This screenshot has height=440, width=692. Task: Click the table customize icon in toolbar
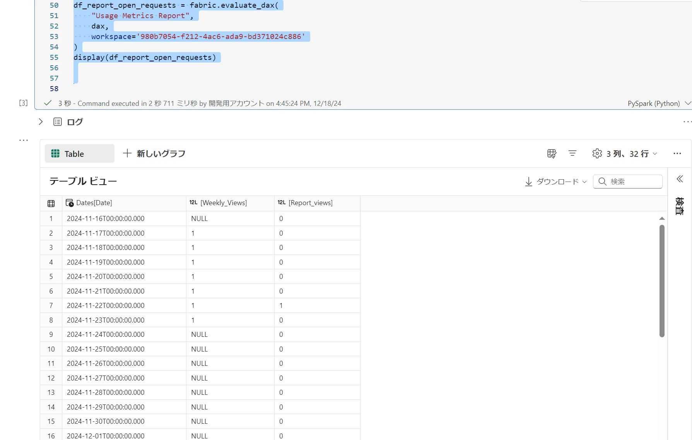(x=552, y=154)
